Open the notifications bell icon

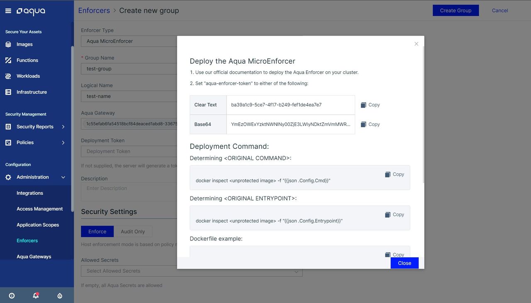click(36, 296)
